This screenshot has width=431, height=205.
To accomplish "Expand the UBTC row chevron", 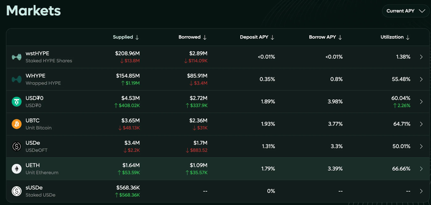I will 421,124.
